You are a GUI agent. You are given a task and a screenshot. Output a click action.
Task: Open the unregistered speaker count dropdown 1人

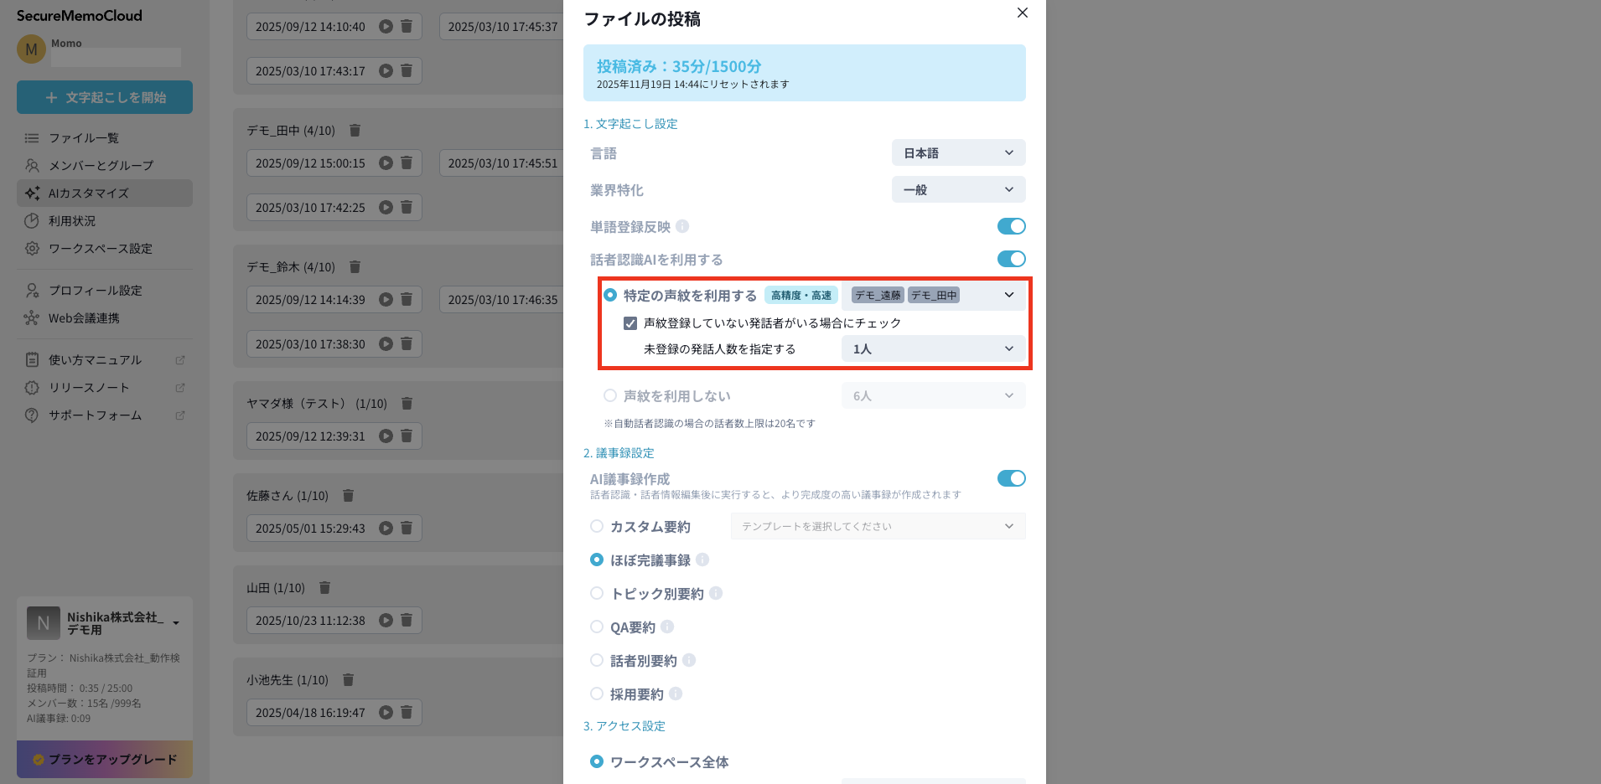pyautogui.click(x=933, y=349)
